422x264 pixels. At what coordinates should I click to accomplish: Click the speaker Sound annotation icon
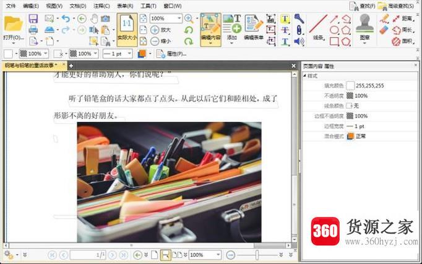(299, 42)
